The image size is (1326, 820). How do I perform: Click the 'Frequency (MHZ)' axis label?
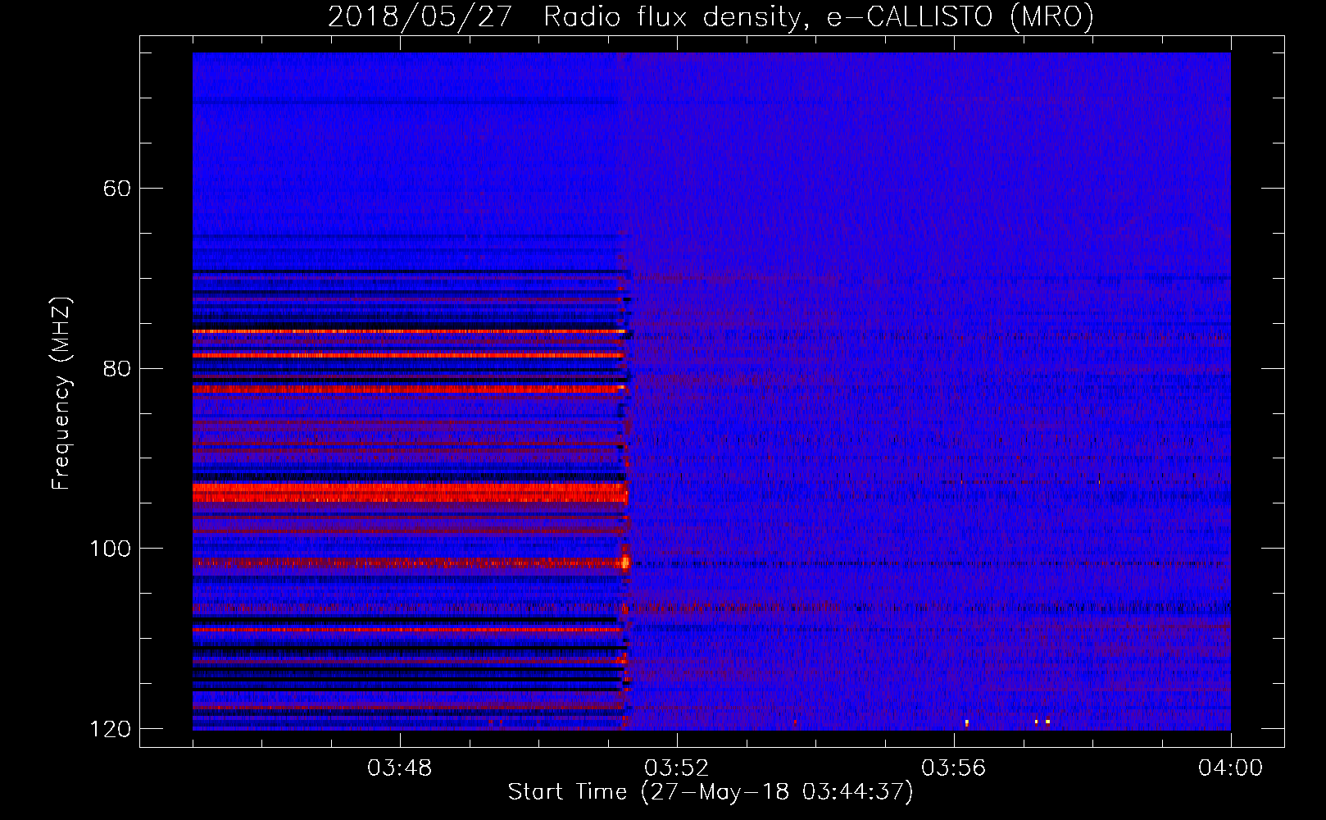[61, 394]
